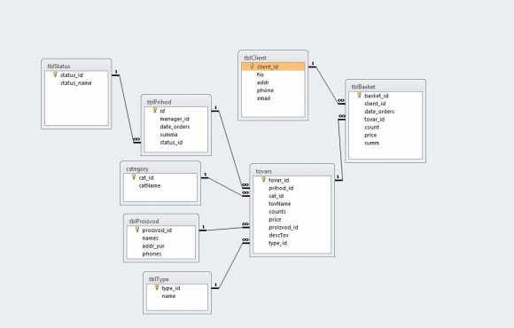The width and height of the screenshot is (514, 328).
Task: Click the key icon beside id in tblPrihod
Action: point(155,111)
